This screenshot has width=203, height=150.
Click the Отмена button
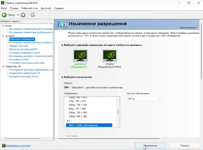pos(185,146)
